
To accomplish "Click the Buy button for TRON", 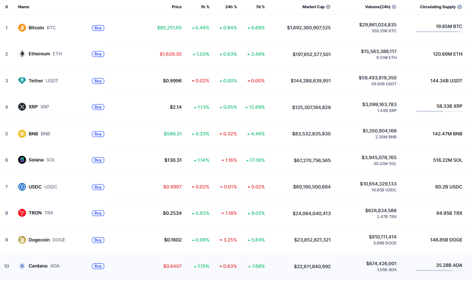I will coord(98,213).
